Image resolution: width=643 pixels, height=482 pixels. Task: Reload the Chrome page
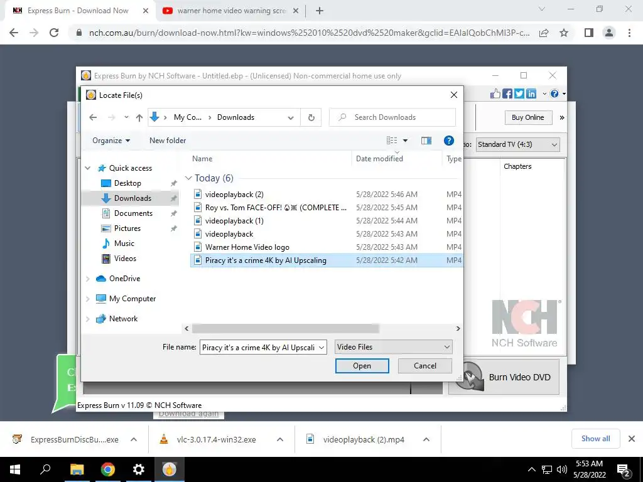(54, 33)
